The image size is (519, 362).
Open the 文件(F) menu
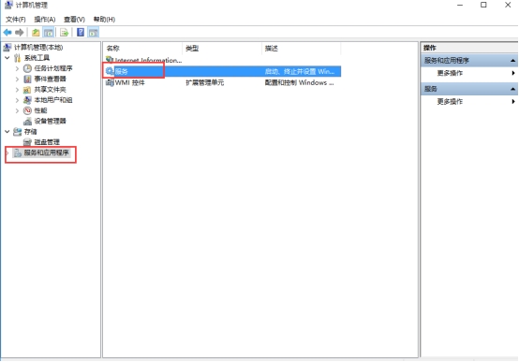point(16,19)
